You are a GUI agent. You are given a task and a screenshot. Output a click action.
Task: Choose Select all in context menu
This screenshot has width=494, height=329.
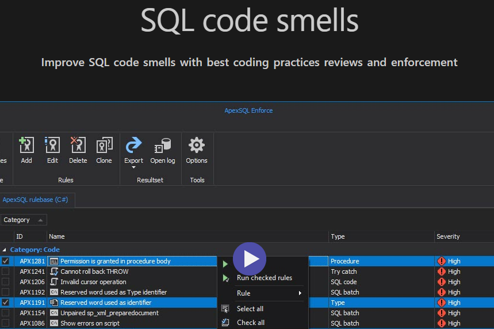(x=250, y=309)
